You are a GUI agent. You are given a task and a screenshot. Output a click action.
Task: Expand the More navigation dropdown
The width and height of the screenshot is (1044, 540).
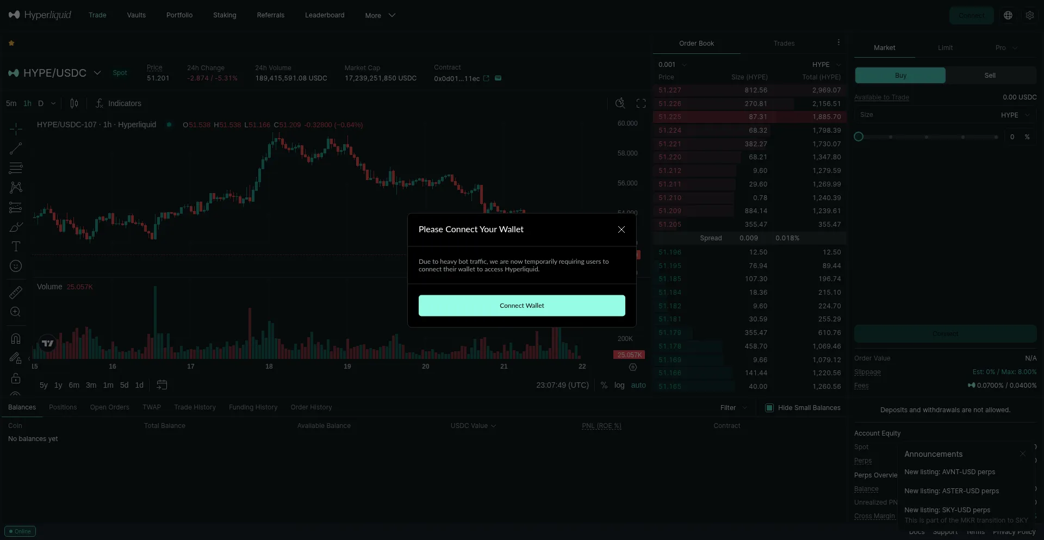(380, 15)
